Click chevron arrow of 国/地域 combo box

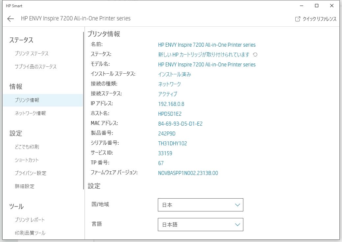tap(237, 205)
